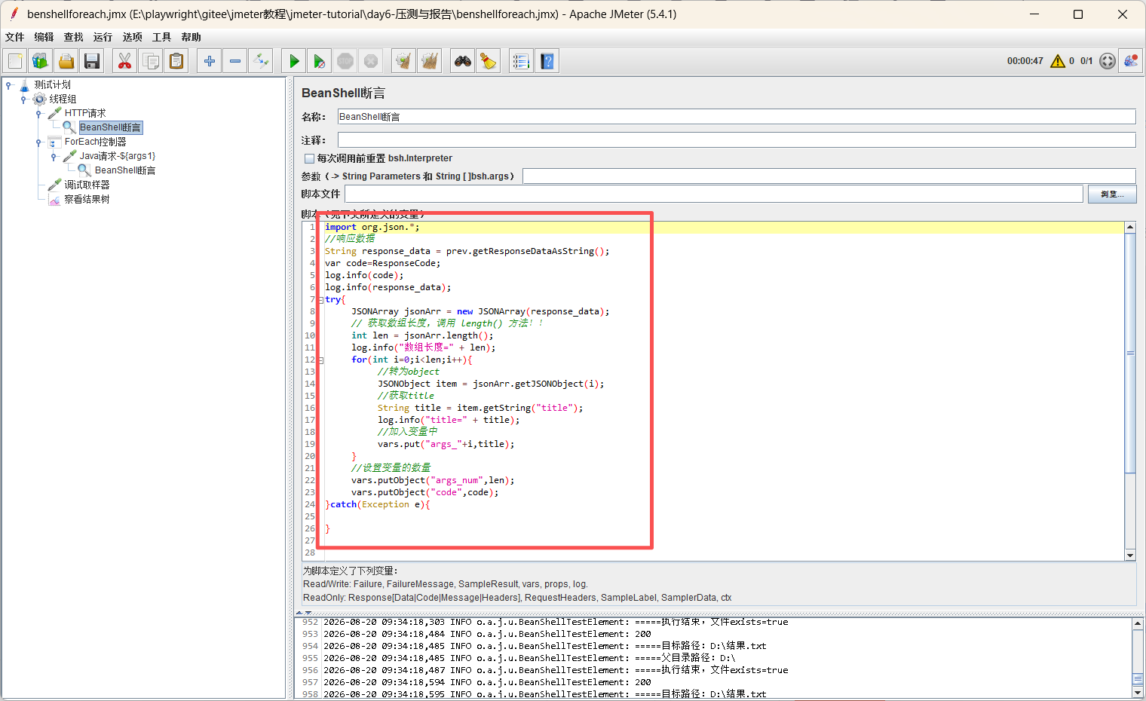Save the test plan with floppy icon
Viewport: 1146px width, 701px height.
92,61
